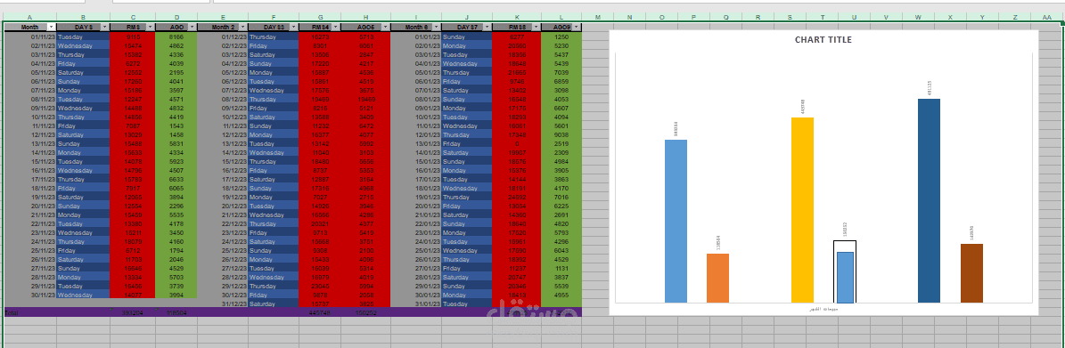
Task: Open the AGO filter arrow in column D
Action: (192, 27)
